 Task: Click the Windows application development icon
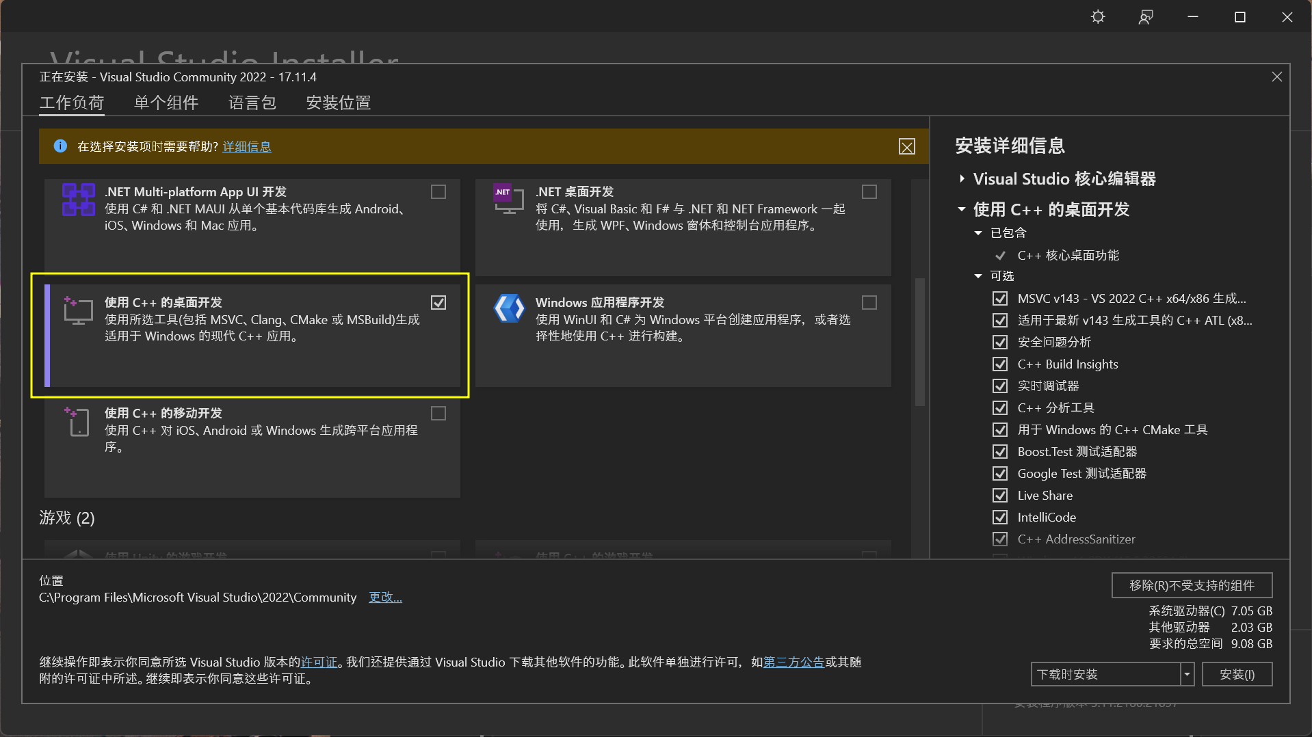509,309
